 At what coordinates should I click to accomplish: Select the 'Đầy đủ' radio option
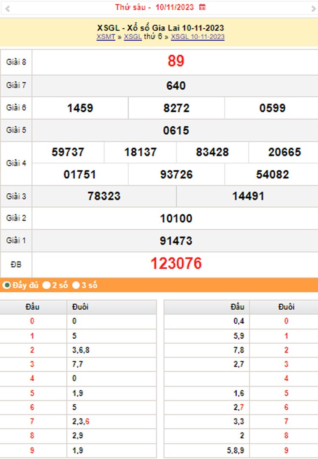tap(7, 285)
